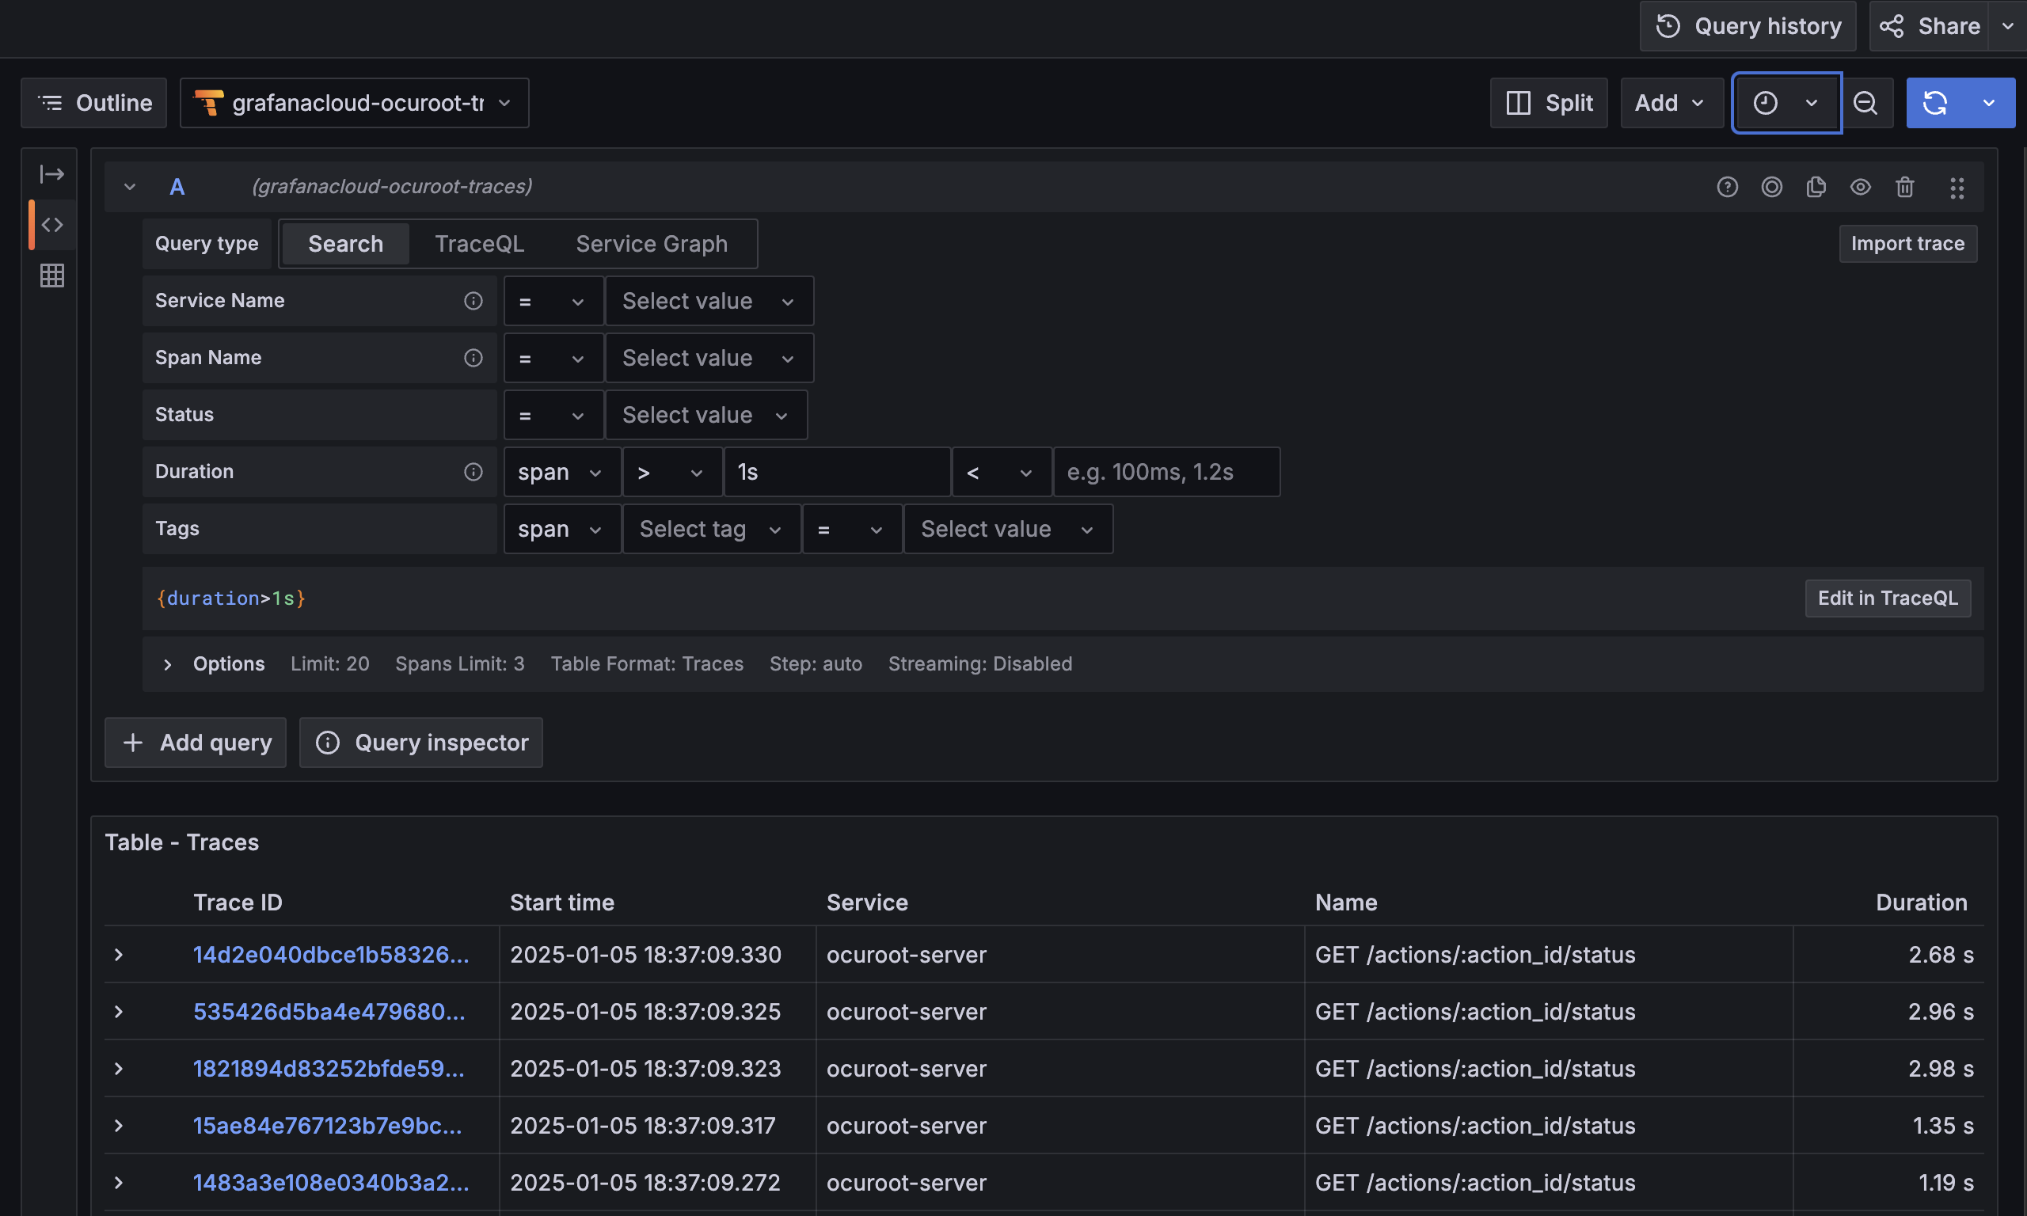
Task: Click the Add query button
Action: (x=195, y=743)
